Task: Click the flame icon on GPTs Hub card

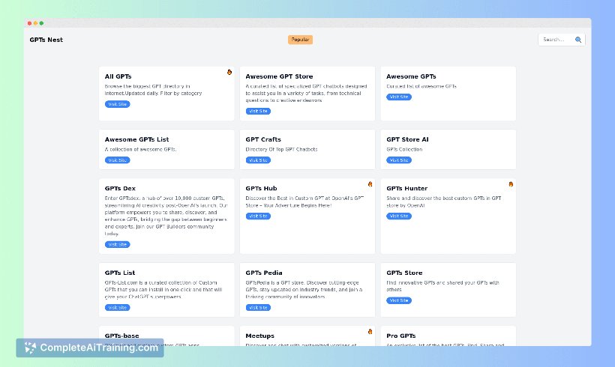Action: (370, 184)
